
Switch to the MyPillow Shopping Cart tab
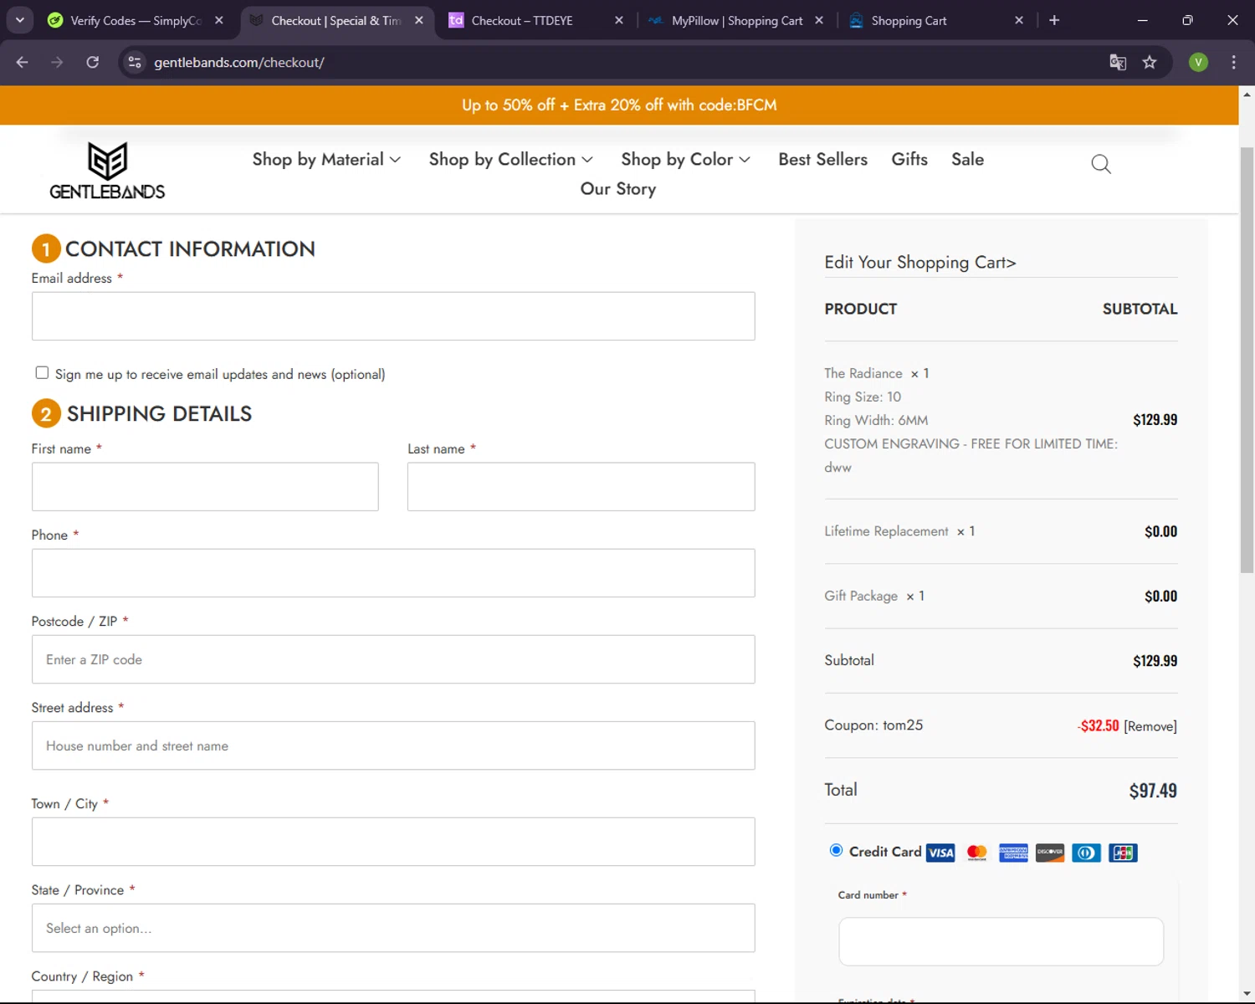pos(736,20)
